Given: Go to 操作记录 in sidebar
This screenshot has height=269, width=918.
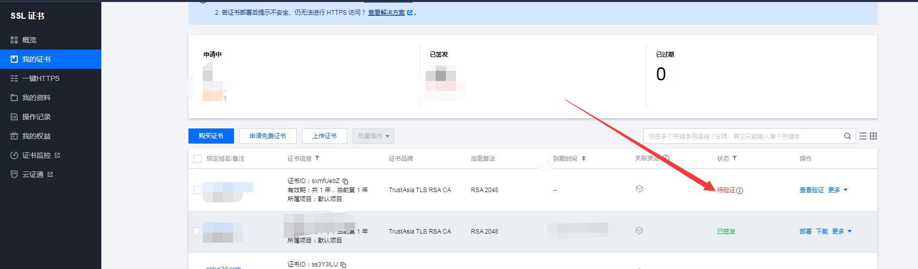Looking at the screenshot, I should click(x=36, y=117).
